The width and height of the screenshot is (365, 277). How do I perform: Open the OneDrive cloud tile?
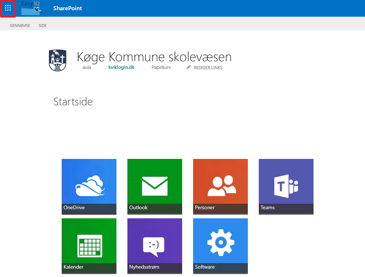pos(89,186)
